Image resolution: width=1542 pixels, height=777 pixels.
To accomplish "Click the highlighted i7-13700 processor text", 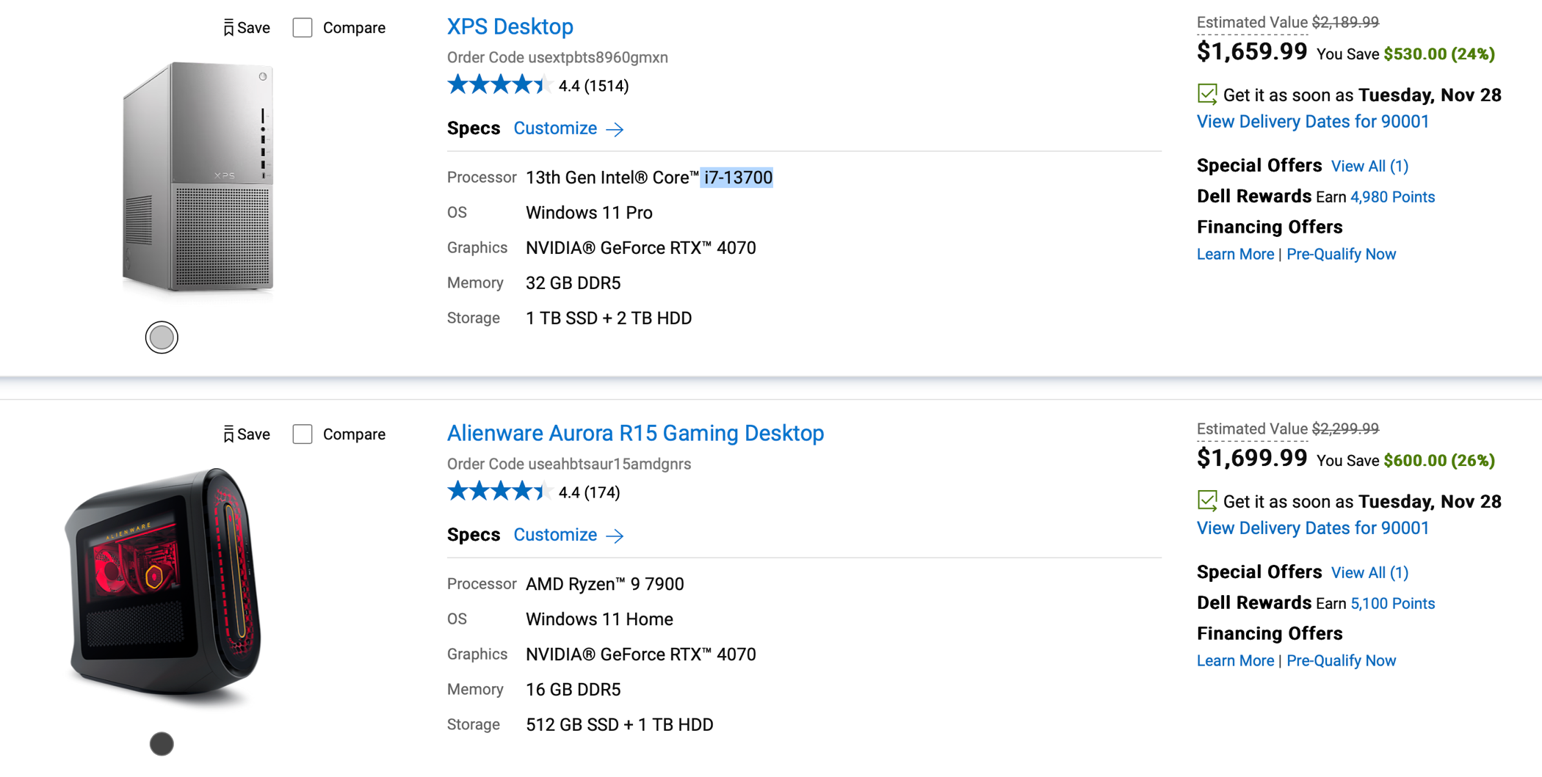I will [x=737, y=178].
